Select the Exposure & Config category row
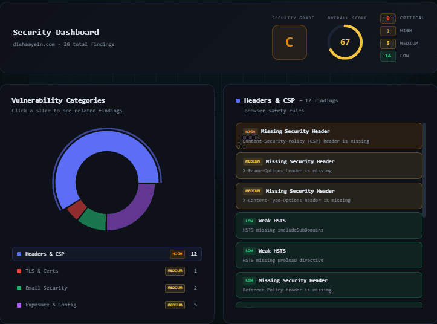This screenshot has height=324, width=437. click(106, 305)
